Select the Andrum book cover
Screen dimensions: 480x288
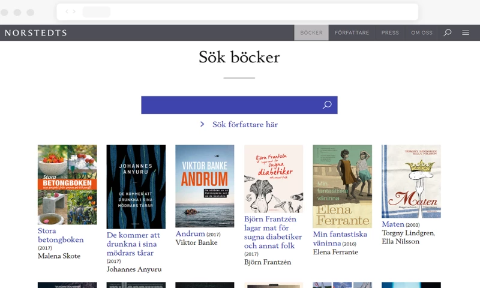[205, 185]
